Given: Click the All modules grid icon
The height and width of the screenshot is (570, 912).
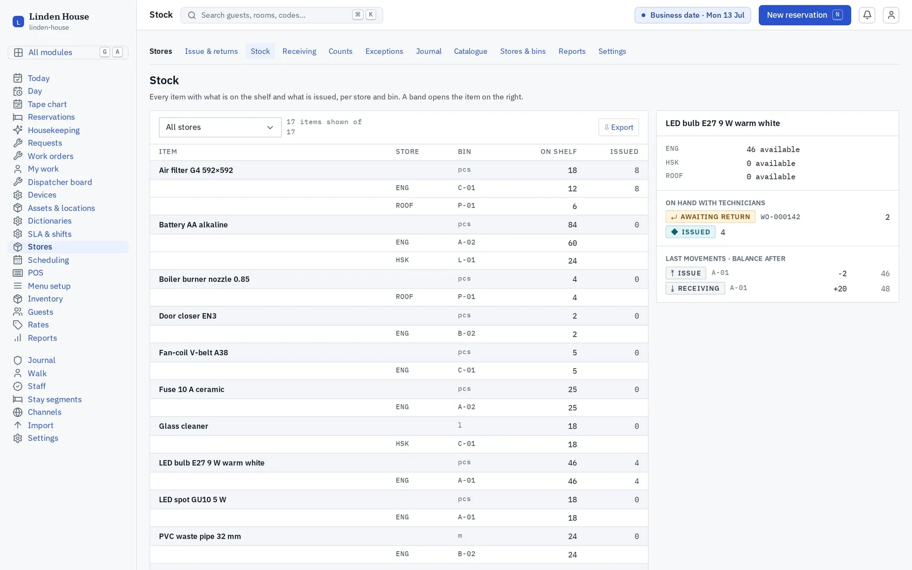Looking at the screenshot, I should [x=18, y=52].
